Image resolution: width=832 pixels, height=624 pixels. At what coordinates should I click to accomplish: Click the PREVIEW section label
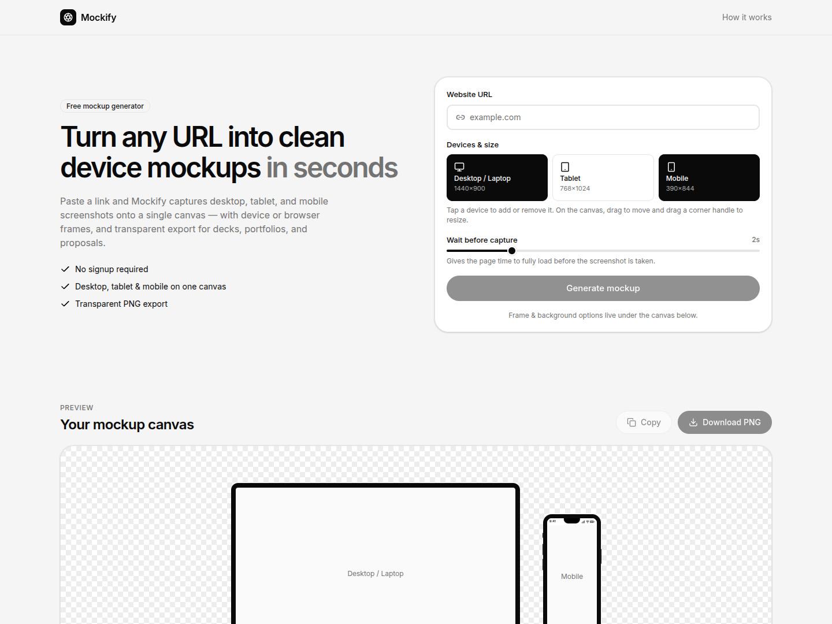77,408
